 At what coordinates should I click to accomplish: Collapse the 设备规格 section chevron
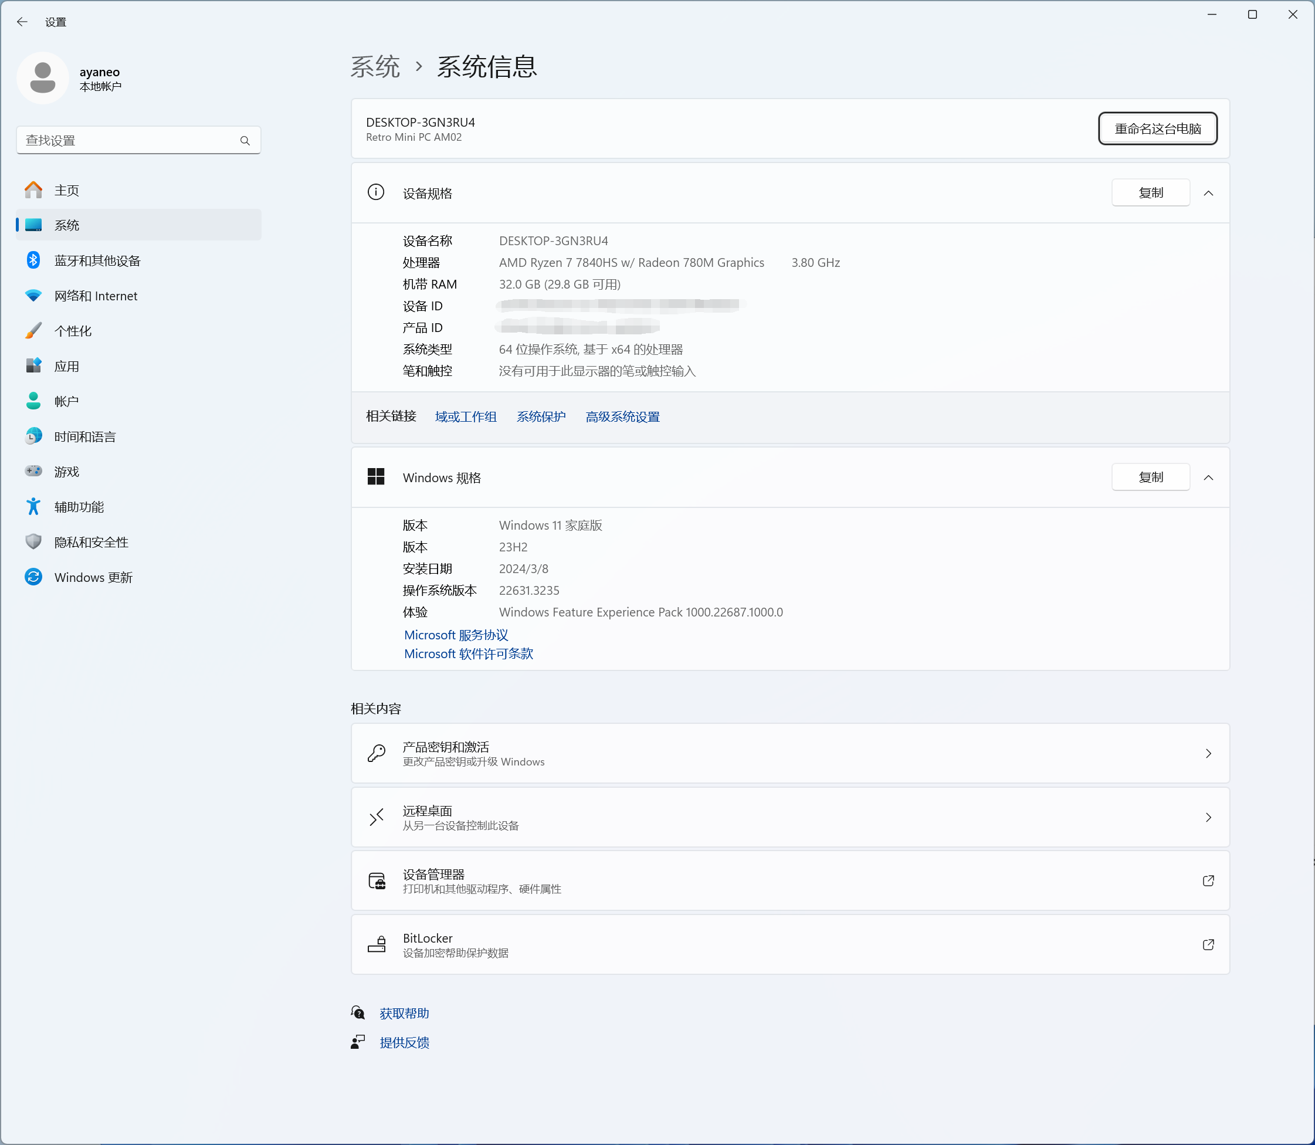tap(1208, 193)
